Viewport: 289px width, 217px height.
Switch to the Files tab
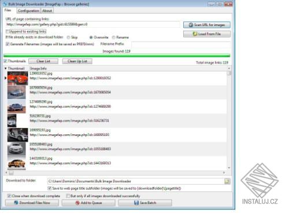pyautogui.click(x=8, y=10)
